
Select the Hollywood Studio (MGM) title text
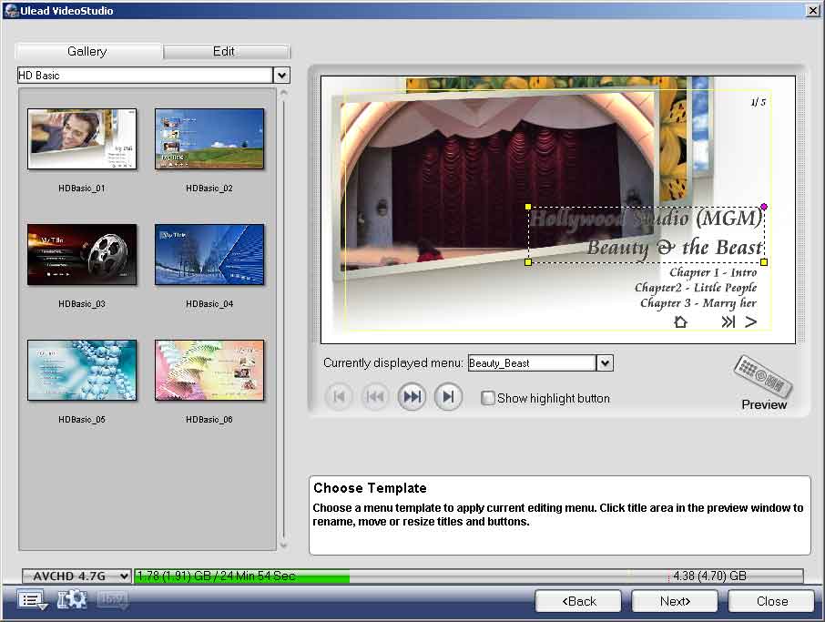pyautogui.click(x=646, y=218)
